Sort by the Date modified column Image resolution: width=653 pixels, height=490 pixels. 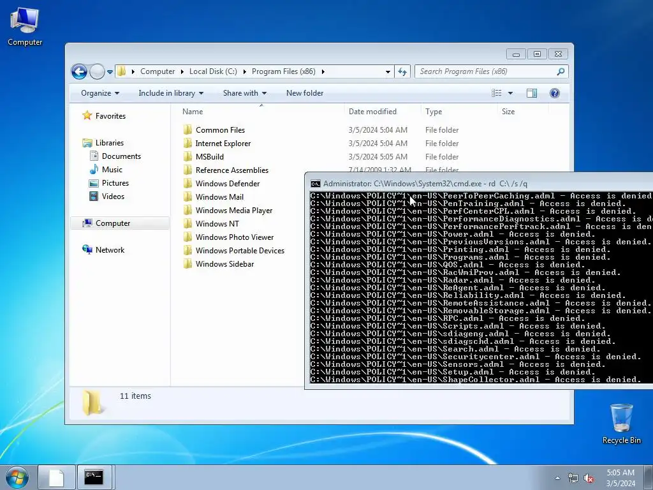pos(383,111)
